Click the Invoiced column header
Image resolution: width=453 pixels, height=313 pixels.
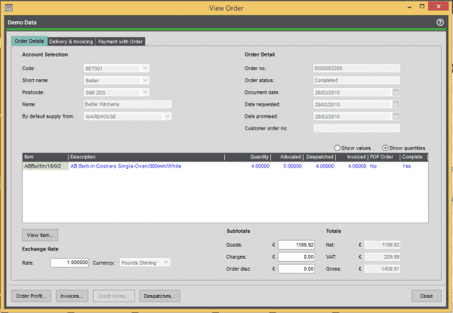(x=352, y=157)
